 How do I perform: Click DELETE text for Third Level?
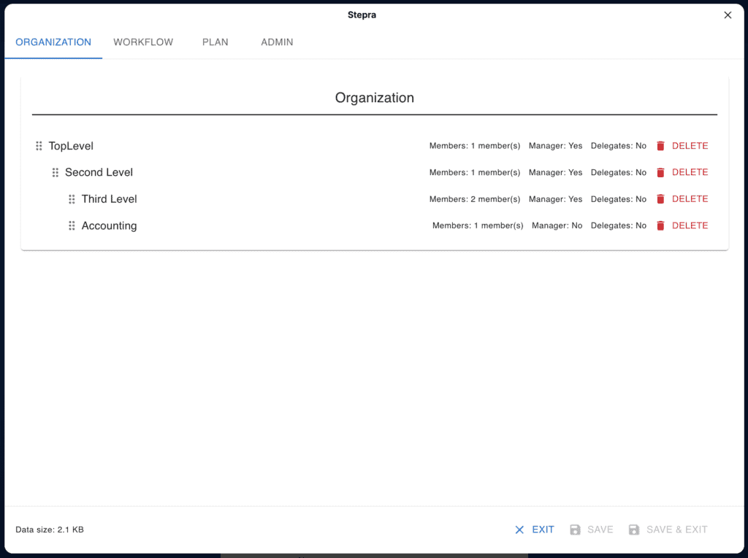click(x=690, y=199)
